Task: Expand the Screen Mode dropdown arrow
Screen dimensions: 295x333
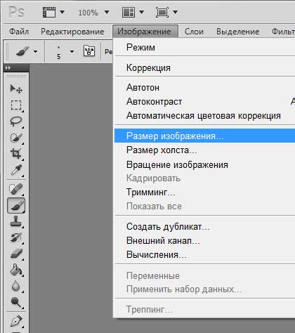Action: tap(176, 12)
